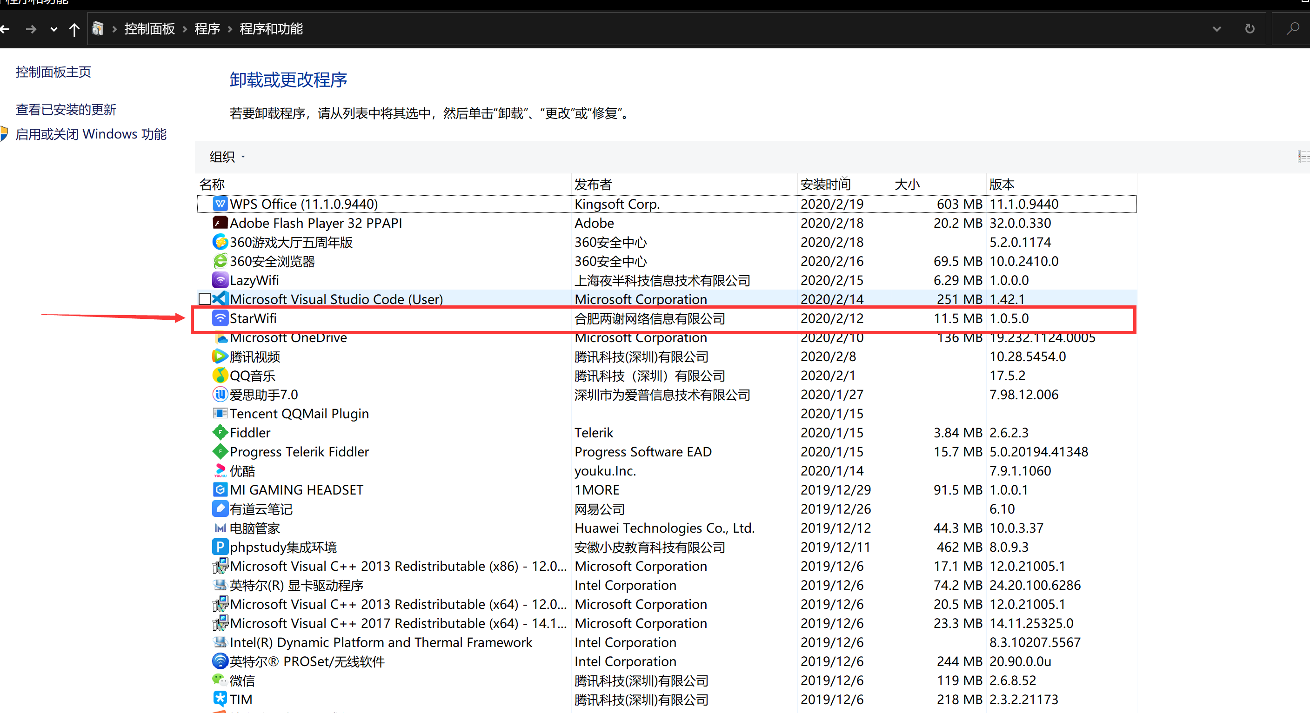1310x713 pixels.
Task: Click the WPS Office program icon
Action: [220, 204]
